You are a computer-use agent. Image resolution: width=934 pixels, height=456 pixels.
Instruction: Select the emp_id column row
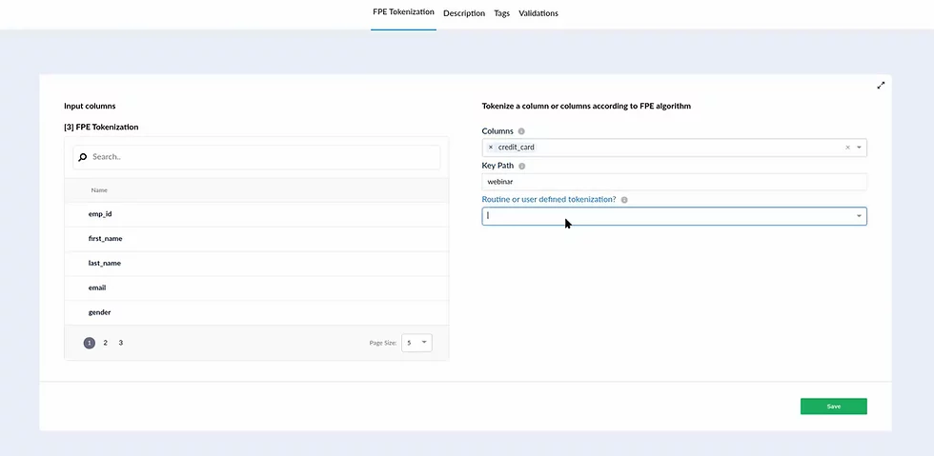pos(256,214)
